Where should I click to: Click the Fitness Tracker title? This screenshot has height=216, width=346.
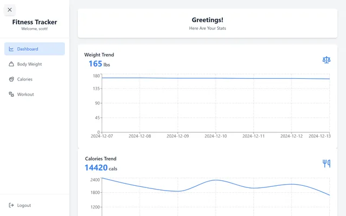tap(35, 22)
